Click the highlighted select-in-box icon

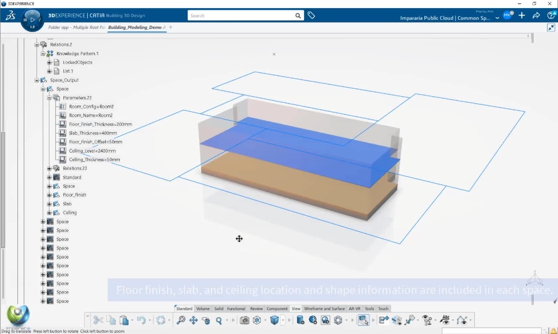coord(363,320)
